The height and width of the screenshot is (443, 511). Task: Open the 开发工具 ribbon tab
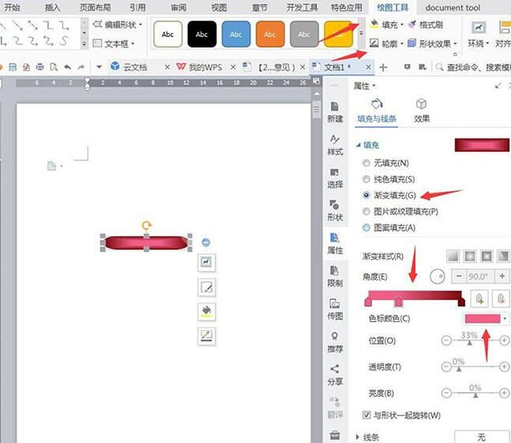click(302, 7)
